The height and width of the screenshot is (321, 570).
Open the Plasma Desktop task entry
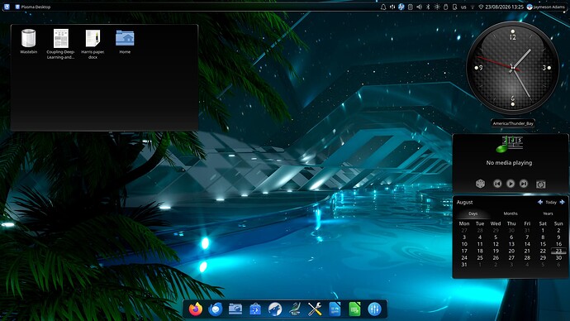click(33, 7)
